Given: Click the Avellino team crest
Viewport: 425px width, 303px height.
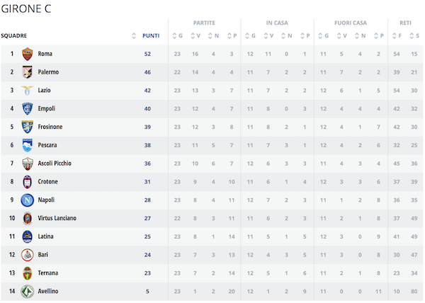Looking at the screenshot, I should pyautogui.click(x=28, y=292).
